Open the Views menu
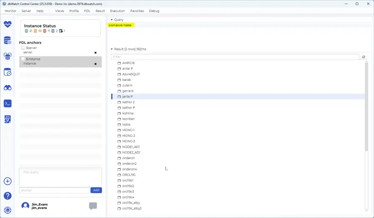This screenshot has height=218, width=374. tap(59, 11)
